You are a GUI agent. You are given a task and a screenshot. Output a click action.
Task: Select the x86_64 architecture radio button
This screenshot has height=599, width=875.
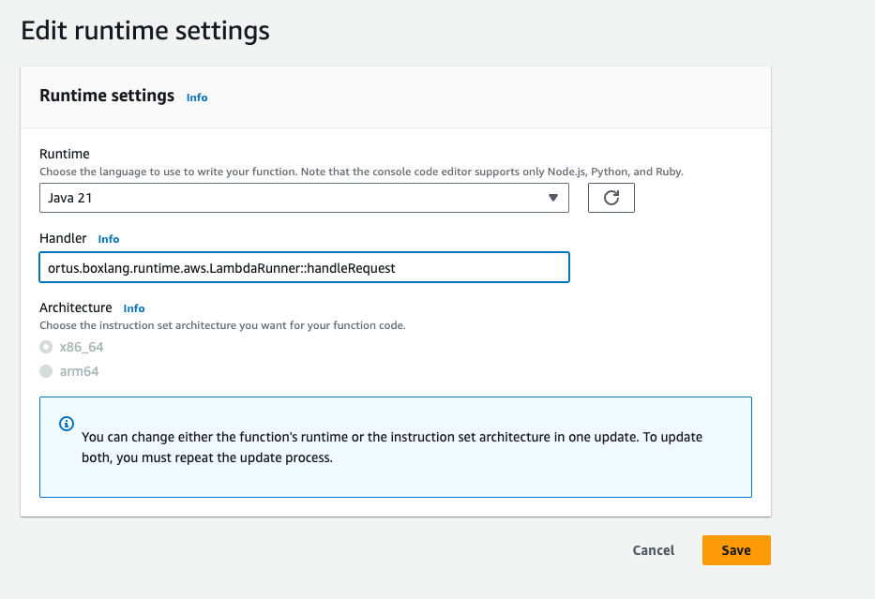click(46, 347)
